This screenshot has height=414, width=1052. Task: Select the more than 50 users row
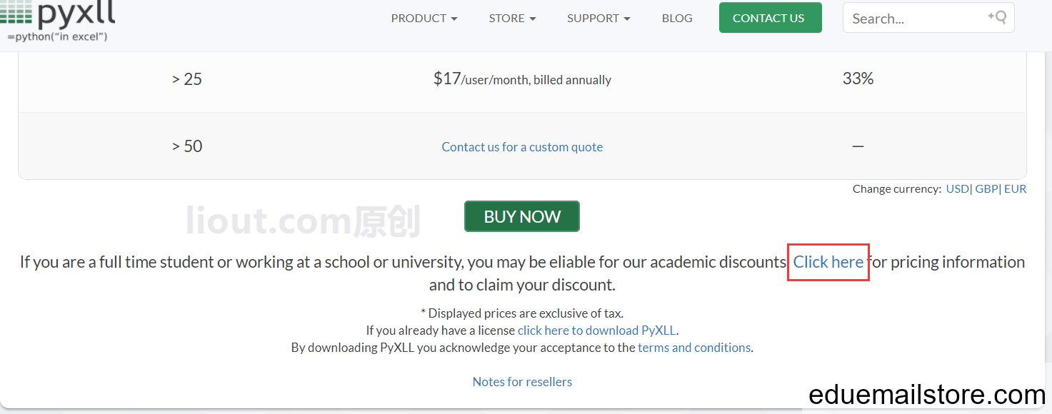[x=522, y=146]
